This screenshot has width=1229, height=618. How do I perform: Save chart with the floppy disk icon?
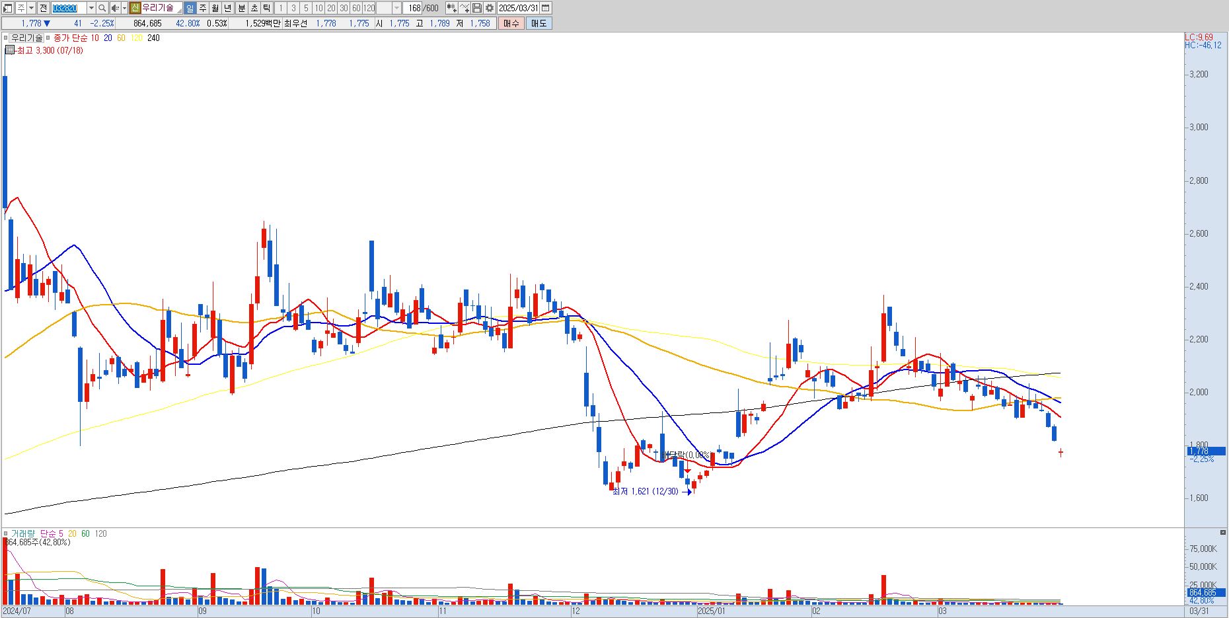click(477, 8)
